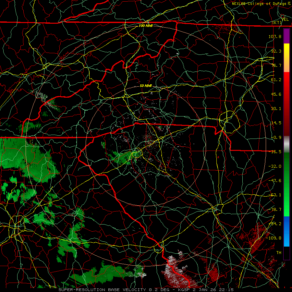Click the -16.5 velocity scale value
292x292 pixels.
coord(275,152)
